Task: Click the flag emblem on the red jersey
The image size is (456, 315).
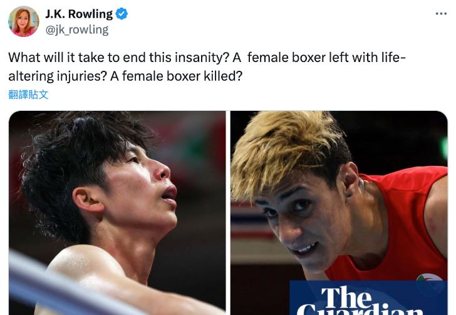Action: pyautogui.click(x=427, y=277)
